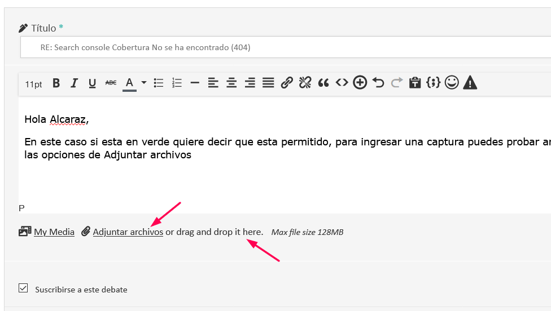Viewport: 551px width, 311px height.
Task: Apply italic formatting
Action: [74, 83]
